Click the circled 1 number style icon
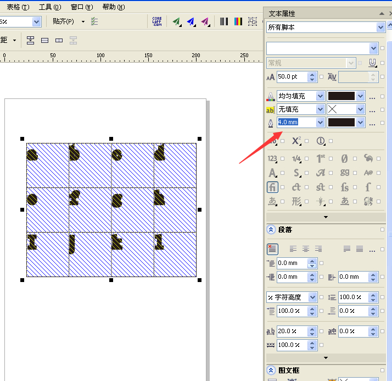 click(321, 141)
